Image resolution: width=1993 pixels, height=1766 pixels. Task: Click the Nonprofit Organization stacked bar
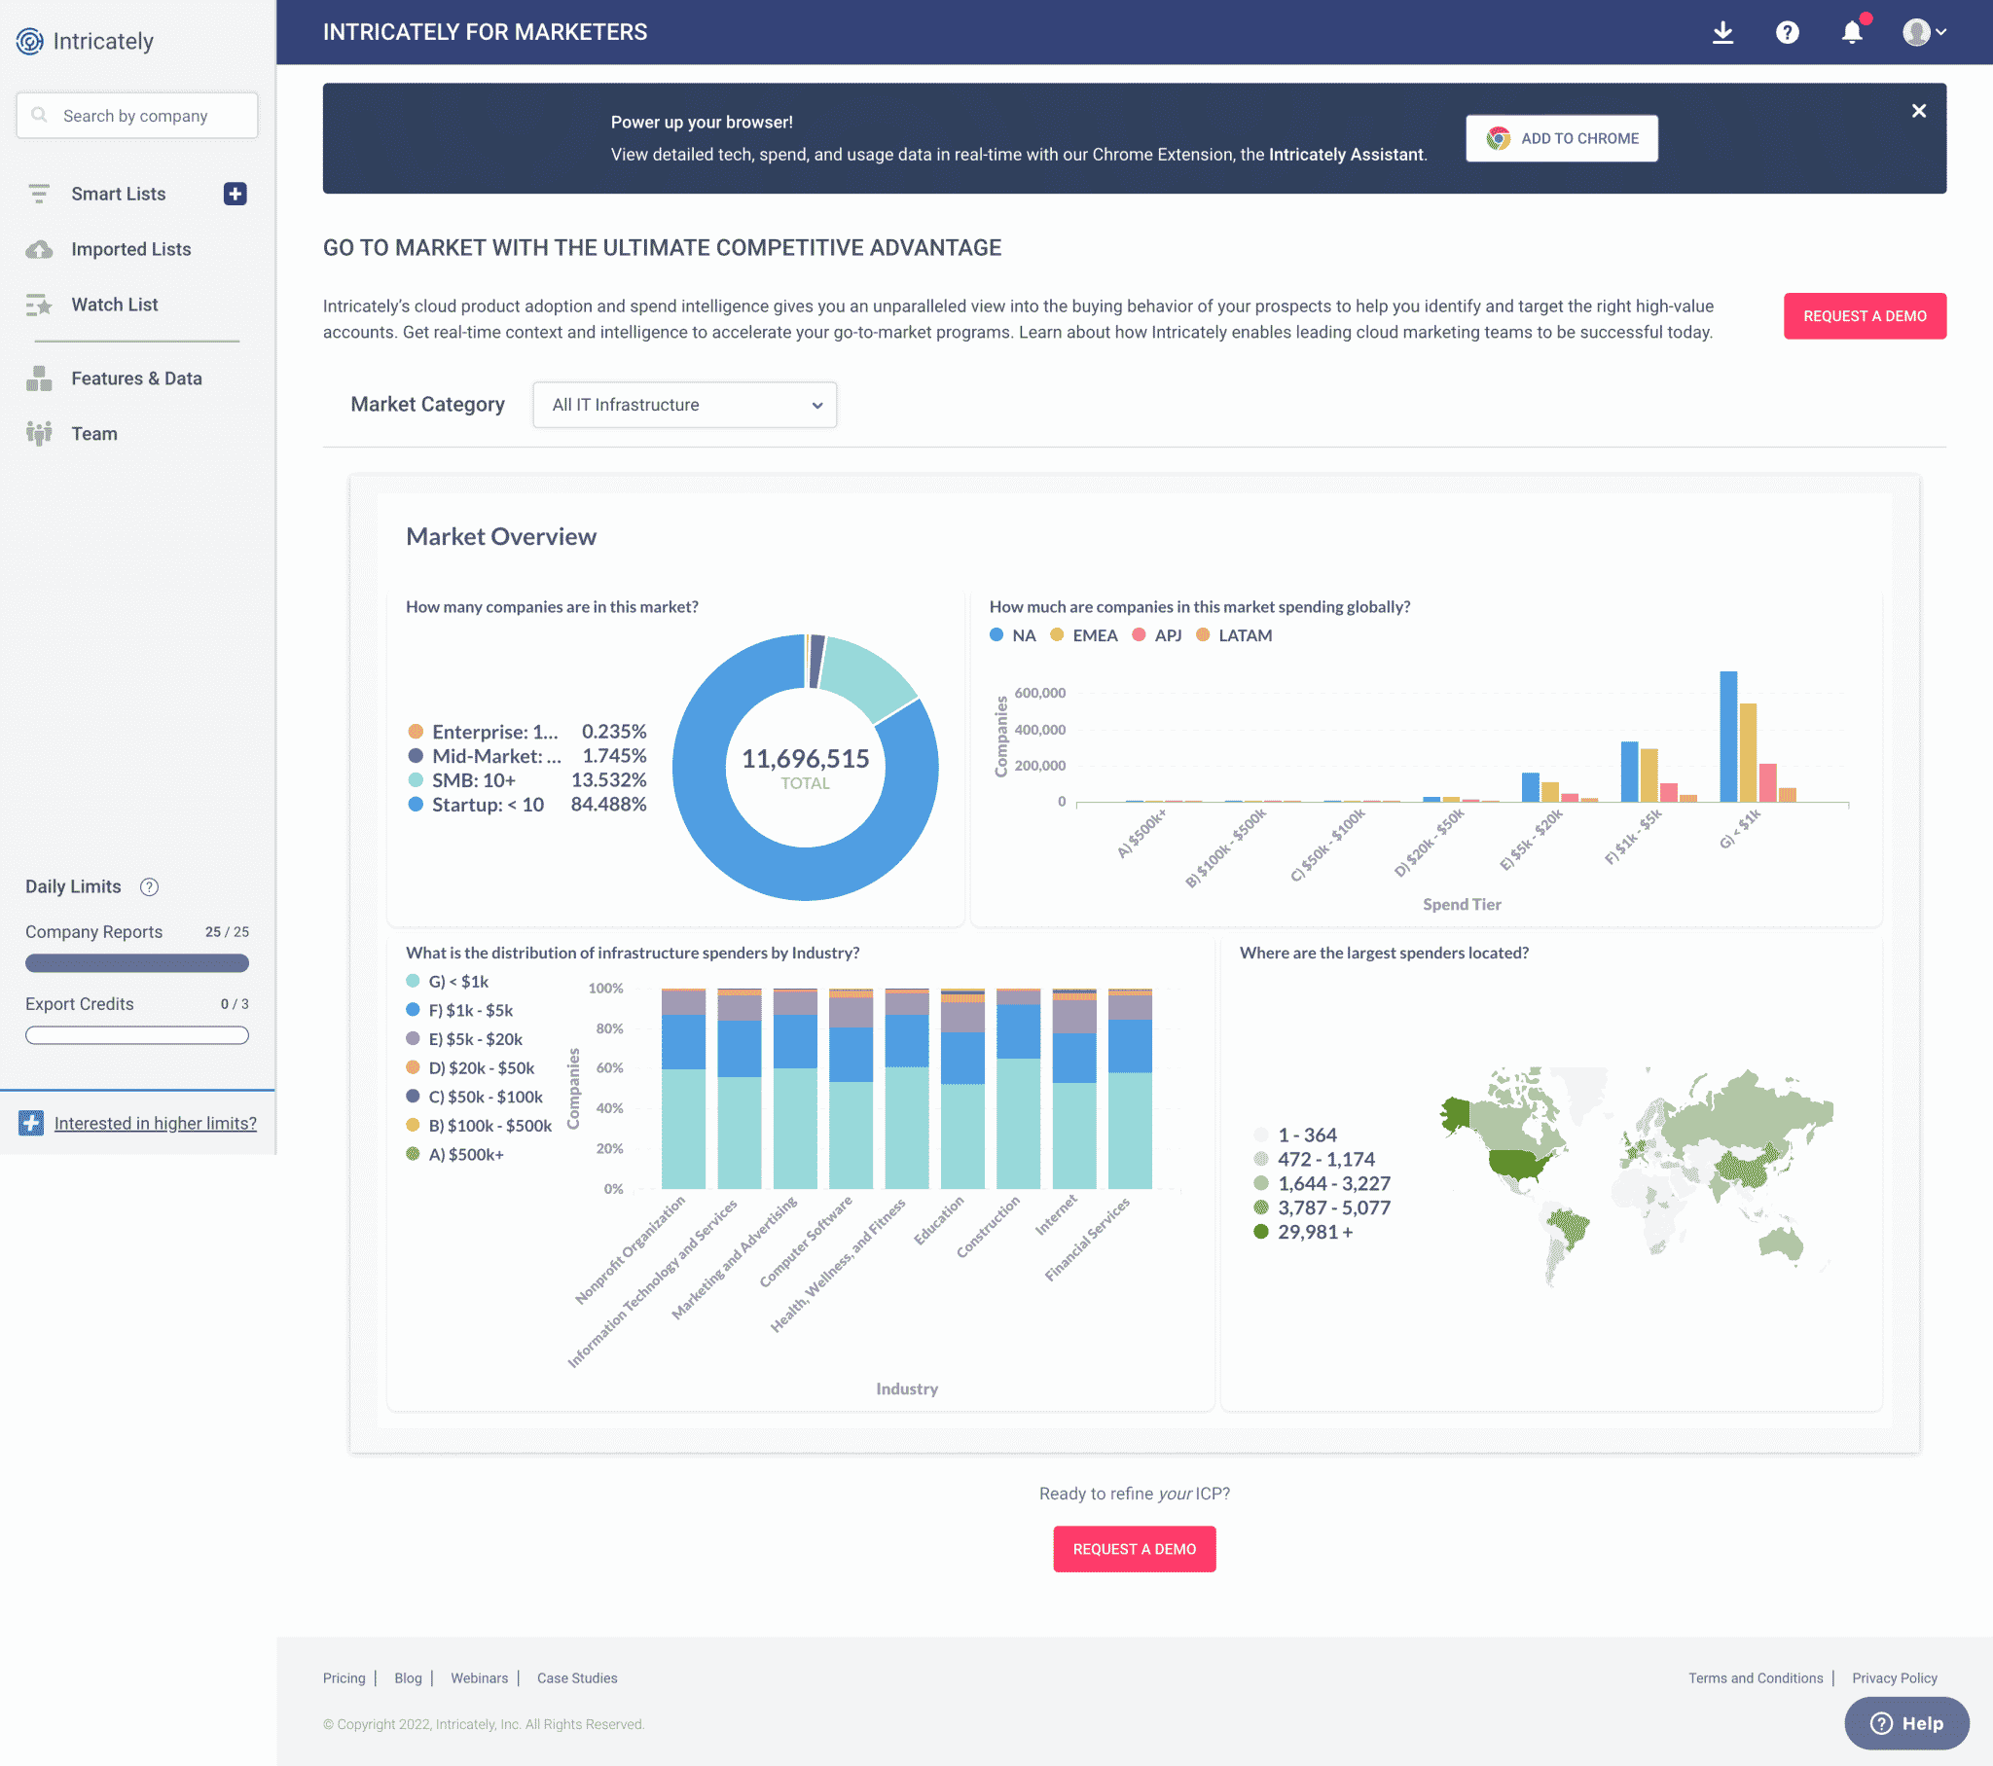(x=683, y=1088)
